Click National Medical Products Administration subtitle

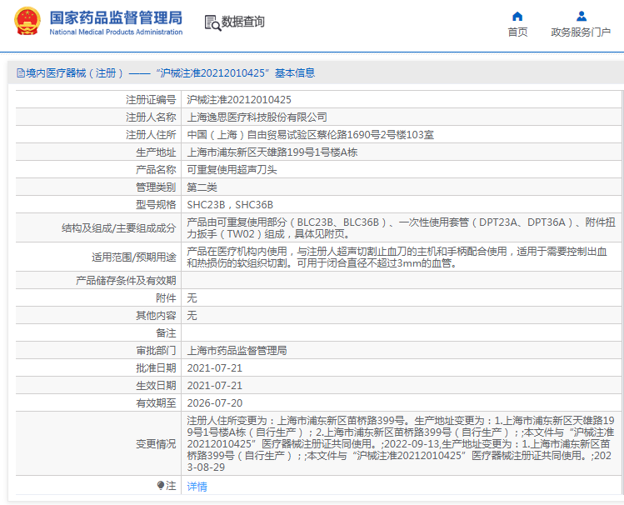point(116,32)
